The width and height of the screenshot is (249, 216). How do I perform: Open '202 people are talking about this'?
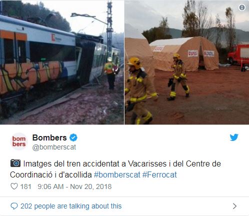click(71, 206)
